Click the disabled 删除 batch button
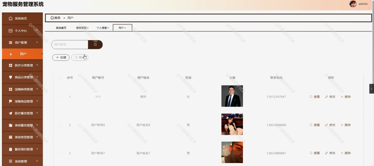The width and height of the screenshot is (374, 166). (x=80, y=57)
